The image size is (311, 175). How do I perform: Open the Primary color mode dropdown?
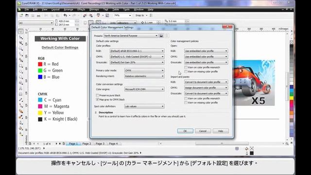[144, 70]
